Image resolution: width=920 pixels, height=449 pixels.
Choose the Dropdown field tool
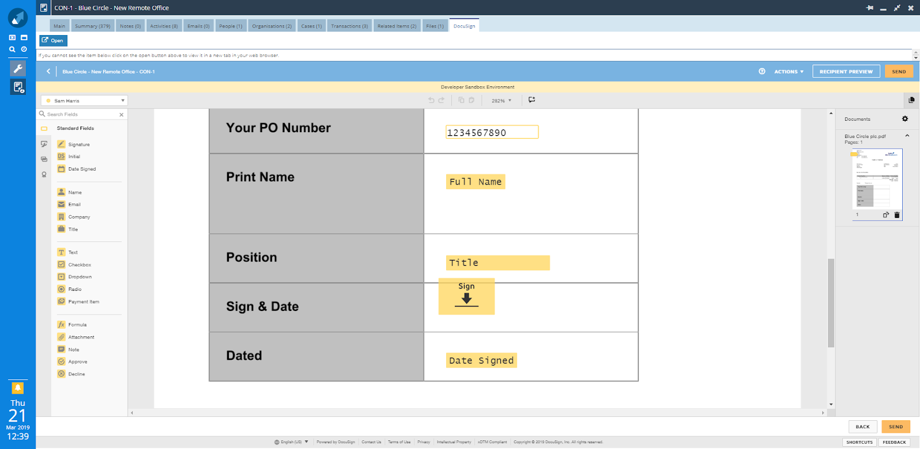click(x=74, y=277)
